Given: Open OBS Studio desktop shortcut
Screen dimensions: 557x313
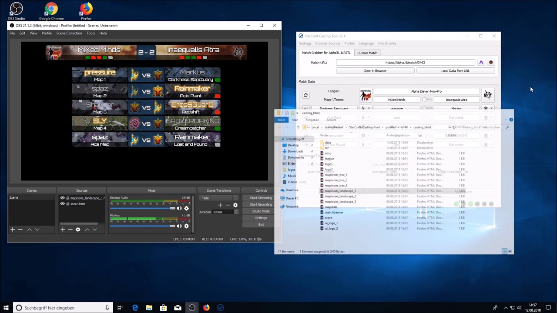Looking at the screenshot, I should (16, 11).
